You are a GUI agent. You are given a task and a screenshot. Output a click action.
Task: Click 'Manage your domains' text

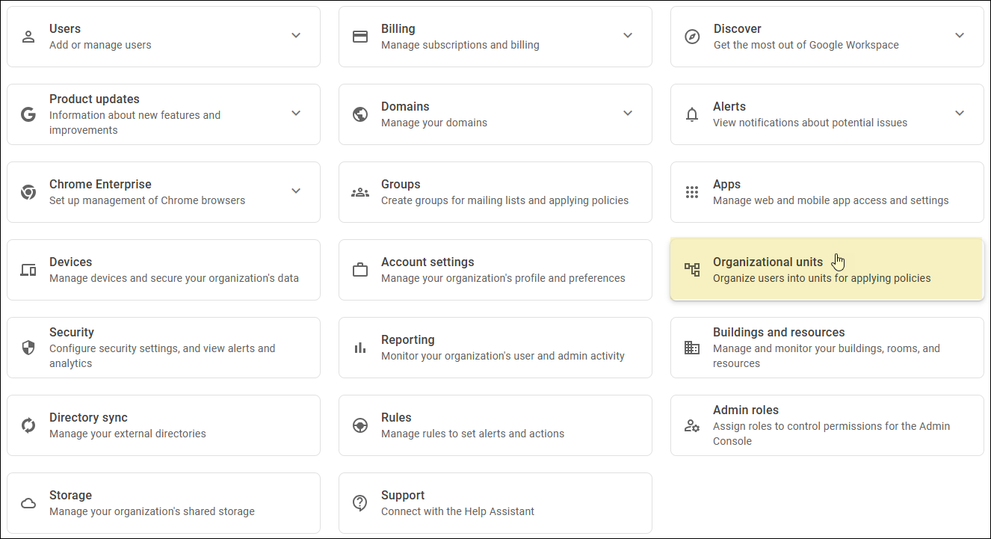tap(434, 123)
